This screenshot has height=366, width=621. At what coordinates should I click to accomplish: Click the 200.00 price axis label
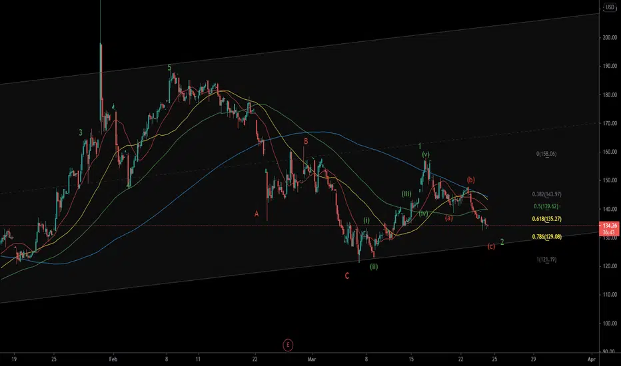610,37
